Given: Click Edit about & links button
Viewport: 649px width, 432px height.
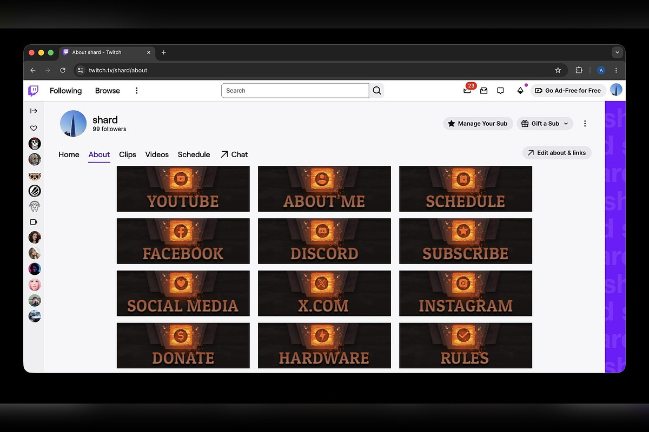Looking at the screenshot, I should pyautogui.click(x=557, y=153).
